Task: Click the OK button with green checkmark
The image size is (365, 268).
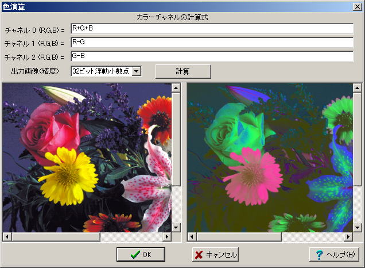Action: [x=141, y=254]
